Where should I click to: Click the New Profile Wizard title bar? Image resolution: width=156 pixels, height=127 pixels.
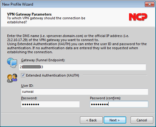click(72, 4)
